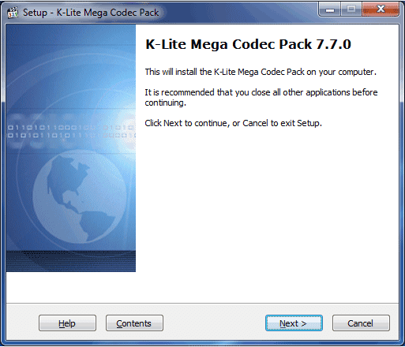Image resolution: width=405 pixels, height=347 pixels.
Task: Open the Help for this installer
Action: point(67,323)
